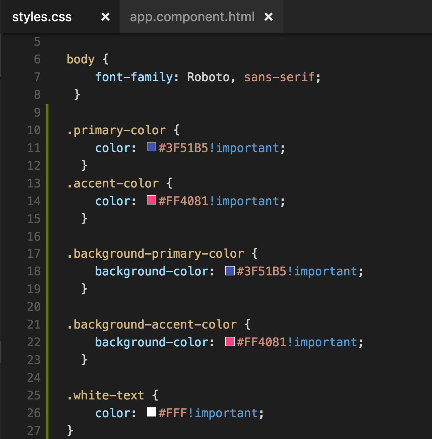Click the .background-accent-color selector
Image resolution: width=432 pixels, height=439 pixels.
pyautogui.click(x=152, y=324)
